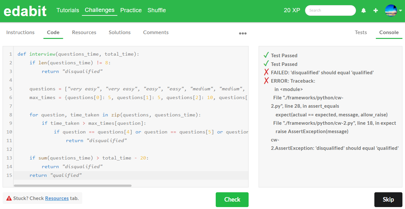405x209 pixels.
Task: Click line number 1 in gutter
Action: point(11,54)
